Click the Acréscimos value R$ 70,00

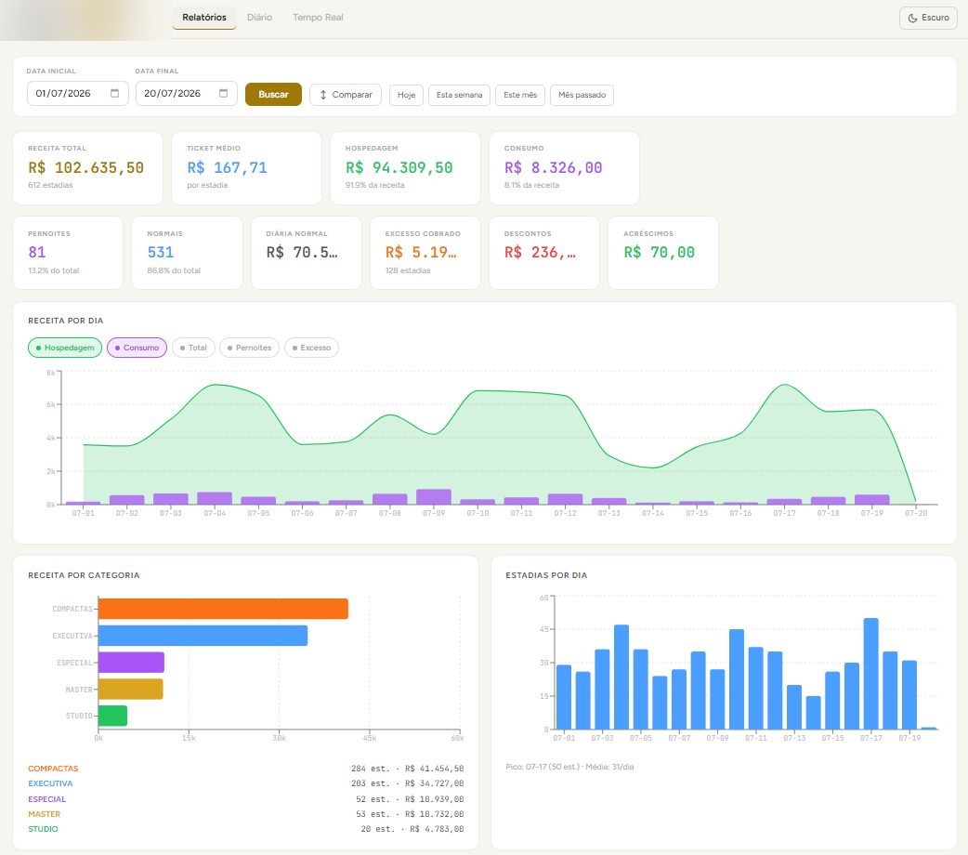point(660,252)
